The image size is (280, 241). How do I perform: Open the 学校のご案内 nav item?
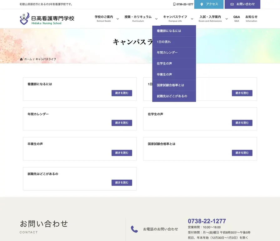(x=104, y=18)
